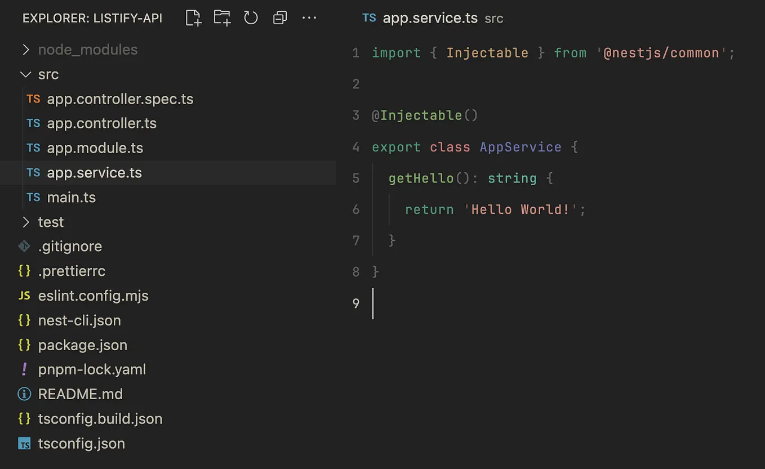Click line number 6 in the editor
The image size is (765, 469).
[355, 209]
